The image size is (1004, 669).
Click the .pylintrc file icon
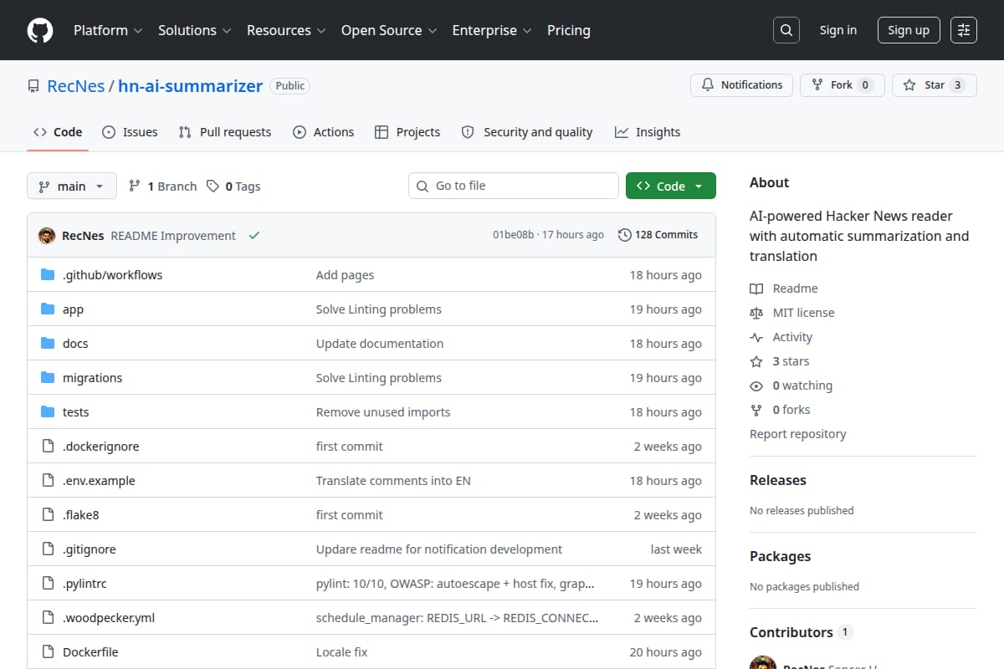48,584
